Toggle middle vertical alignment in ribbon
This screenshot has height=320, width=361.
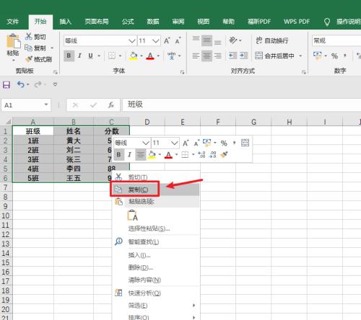point(206,40)
